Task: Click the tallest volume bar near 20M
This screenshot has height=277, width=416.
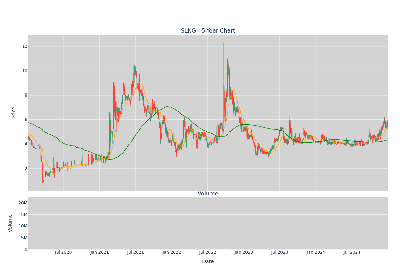Action: pyautogui.click(x=224, y=225)
